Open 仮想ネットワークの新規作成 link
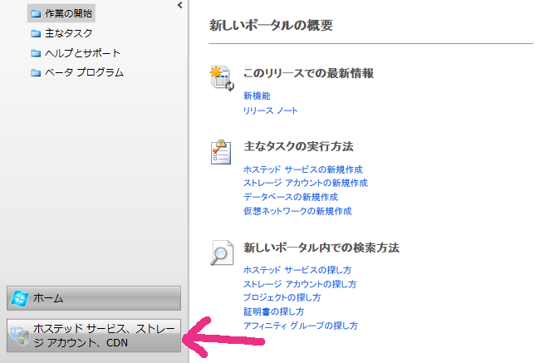Screen dimensions: 535x363 [297, 211]
